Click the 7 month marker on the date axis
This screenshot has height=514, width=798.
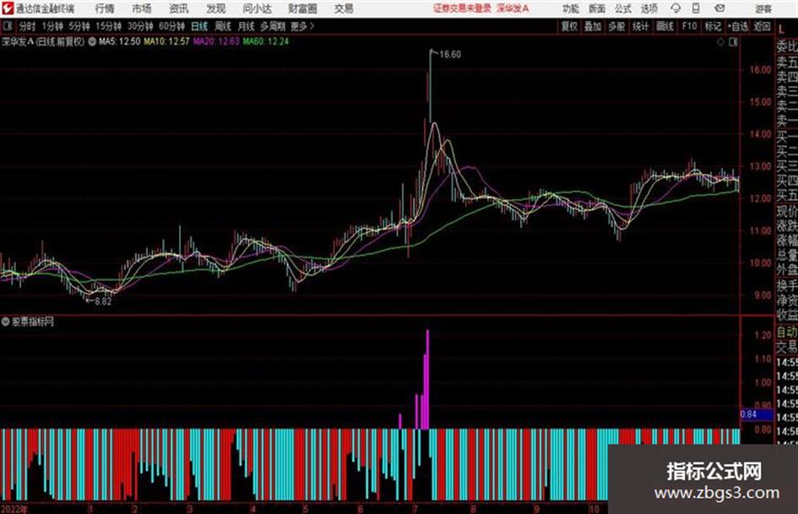[415, 509]
